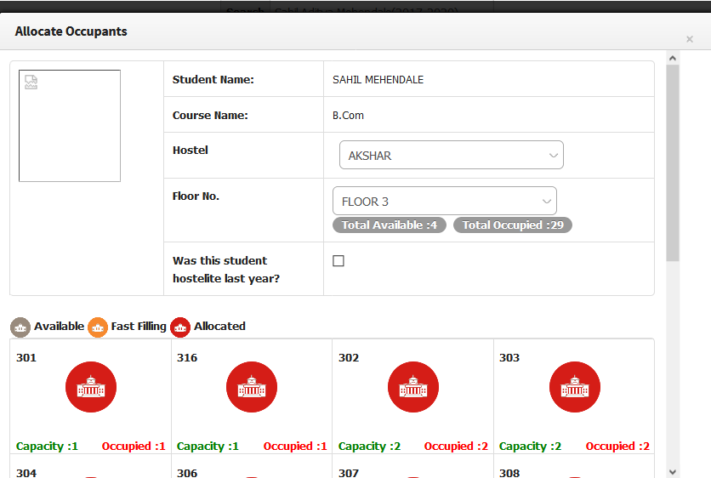Click the Available legend text
The height and width of the screenshot is (478, 711).
click(x=60, y=326)
